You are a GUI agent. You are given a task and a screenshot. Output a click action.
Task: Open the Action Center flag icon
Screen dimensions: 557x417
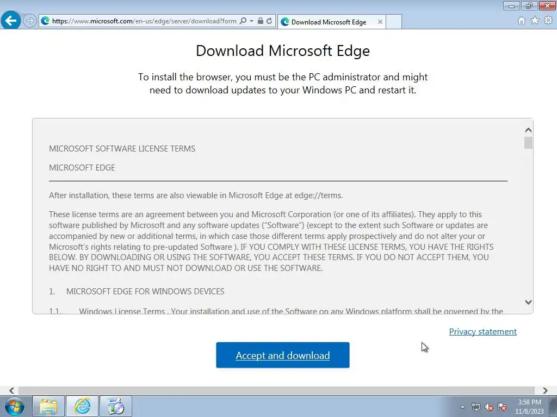pyautogui.click(x=502, y=407)
